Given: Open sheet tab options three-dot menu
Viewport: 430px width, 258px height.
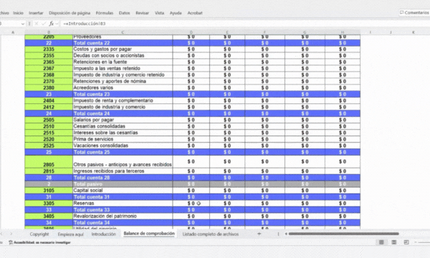Looking at the screenshot, I should point(278,234).
